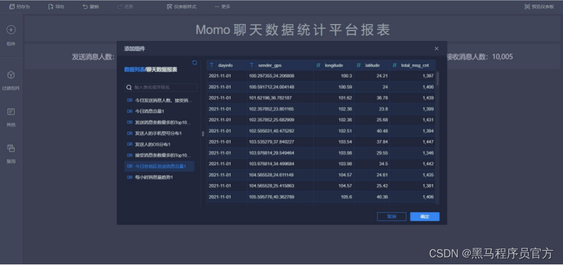
Task: Click the 接收消息人数: 10,005 indicator
Action: pos(479,56)
